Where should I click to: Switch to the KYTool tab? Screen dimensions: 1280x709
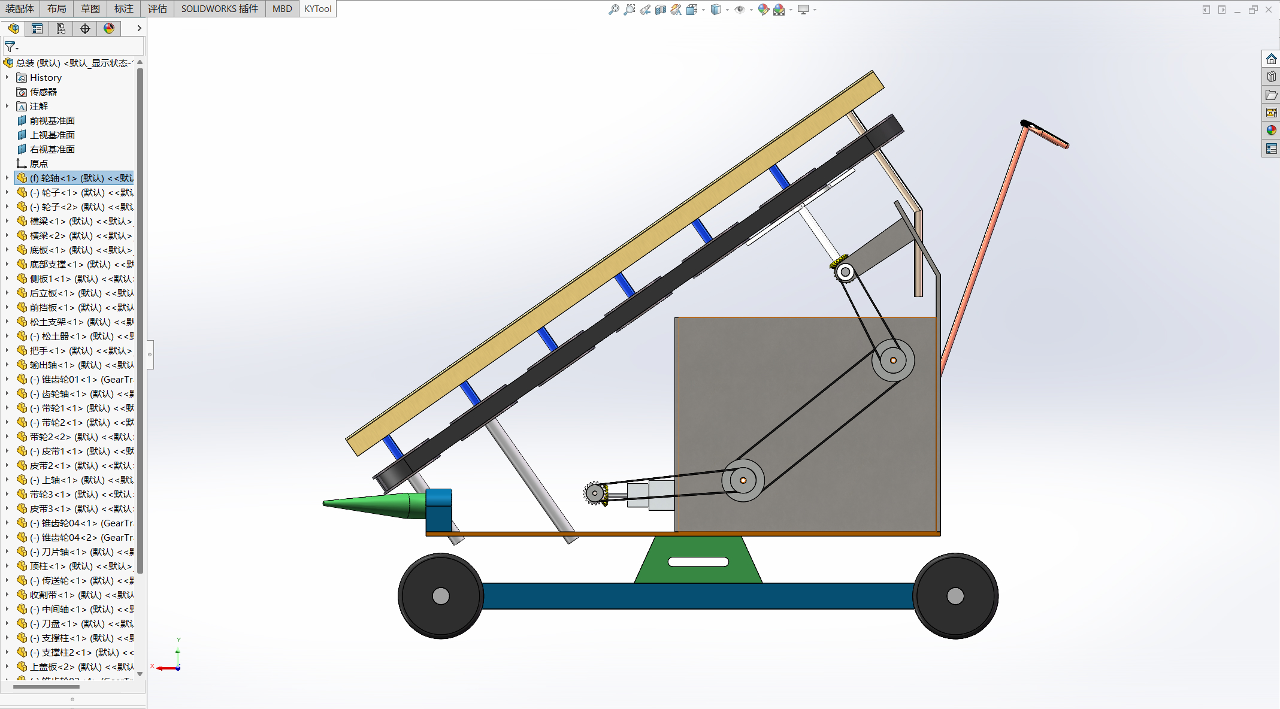317,8
